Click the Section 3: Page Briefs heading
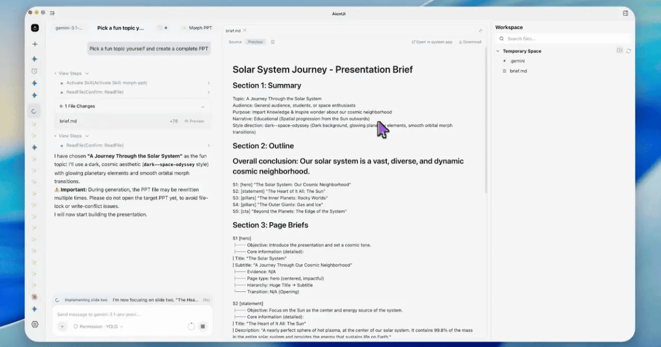This screenshot has width=661, height=347. pos(270,225)
